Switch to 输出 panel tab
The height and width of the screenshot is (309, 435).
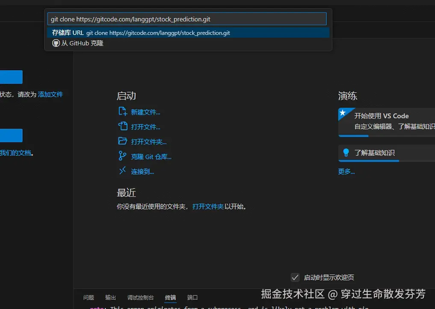[110, 297]
